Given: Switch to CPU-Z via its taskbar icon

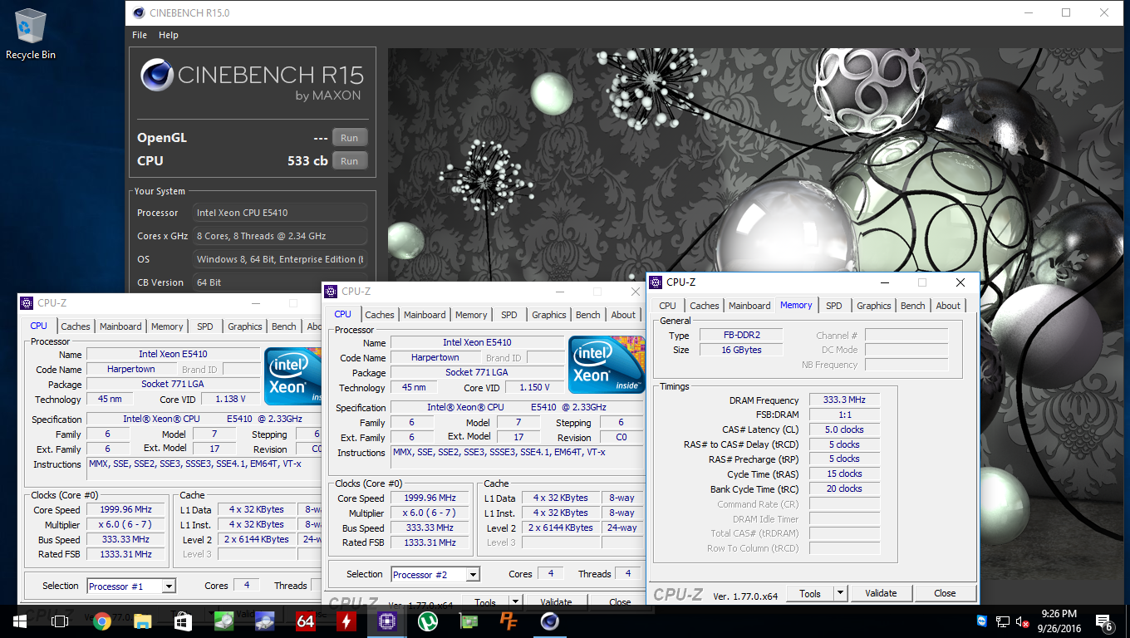Looking at the screenshot, I should (x=387, y=621).
